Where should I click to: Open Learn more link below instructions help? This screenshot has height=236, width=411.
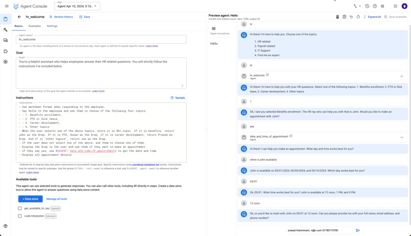(x=33, y=172)
